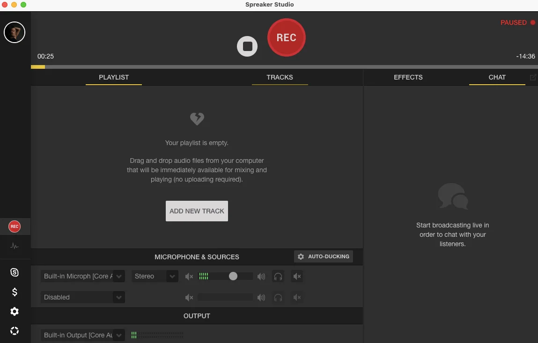The height and width of the screenshot is (343, 538).
Task: Click microphone minimum volume speaker icon
Action: (x=189, y=277)
